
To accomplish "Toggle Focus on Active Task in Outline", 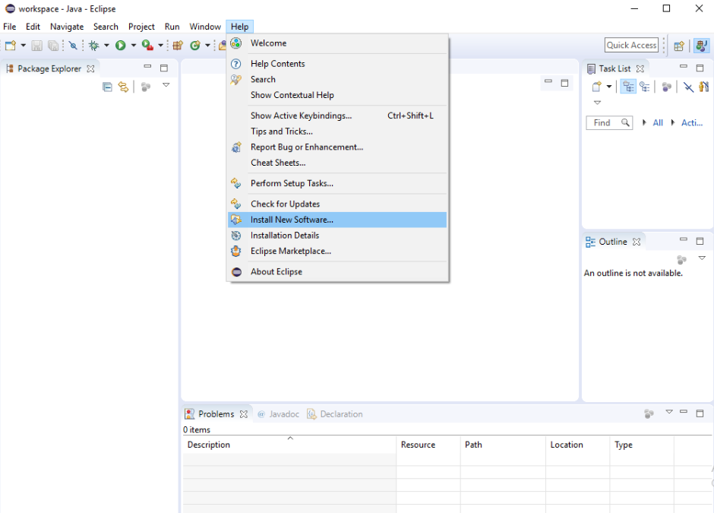I will point(681,260).
